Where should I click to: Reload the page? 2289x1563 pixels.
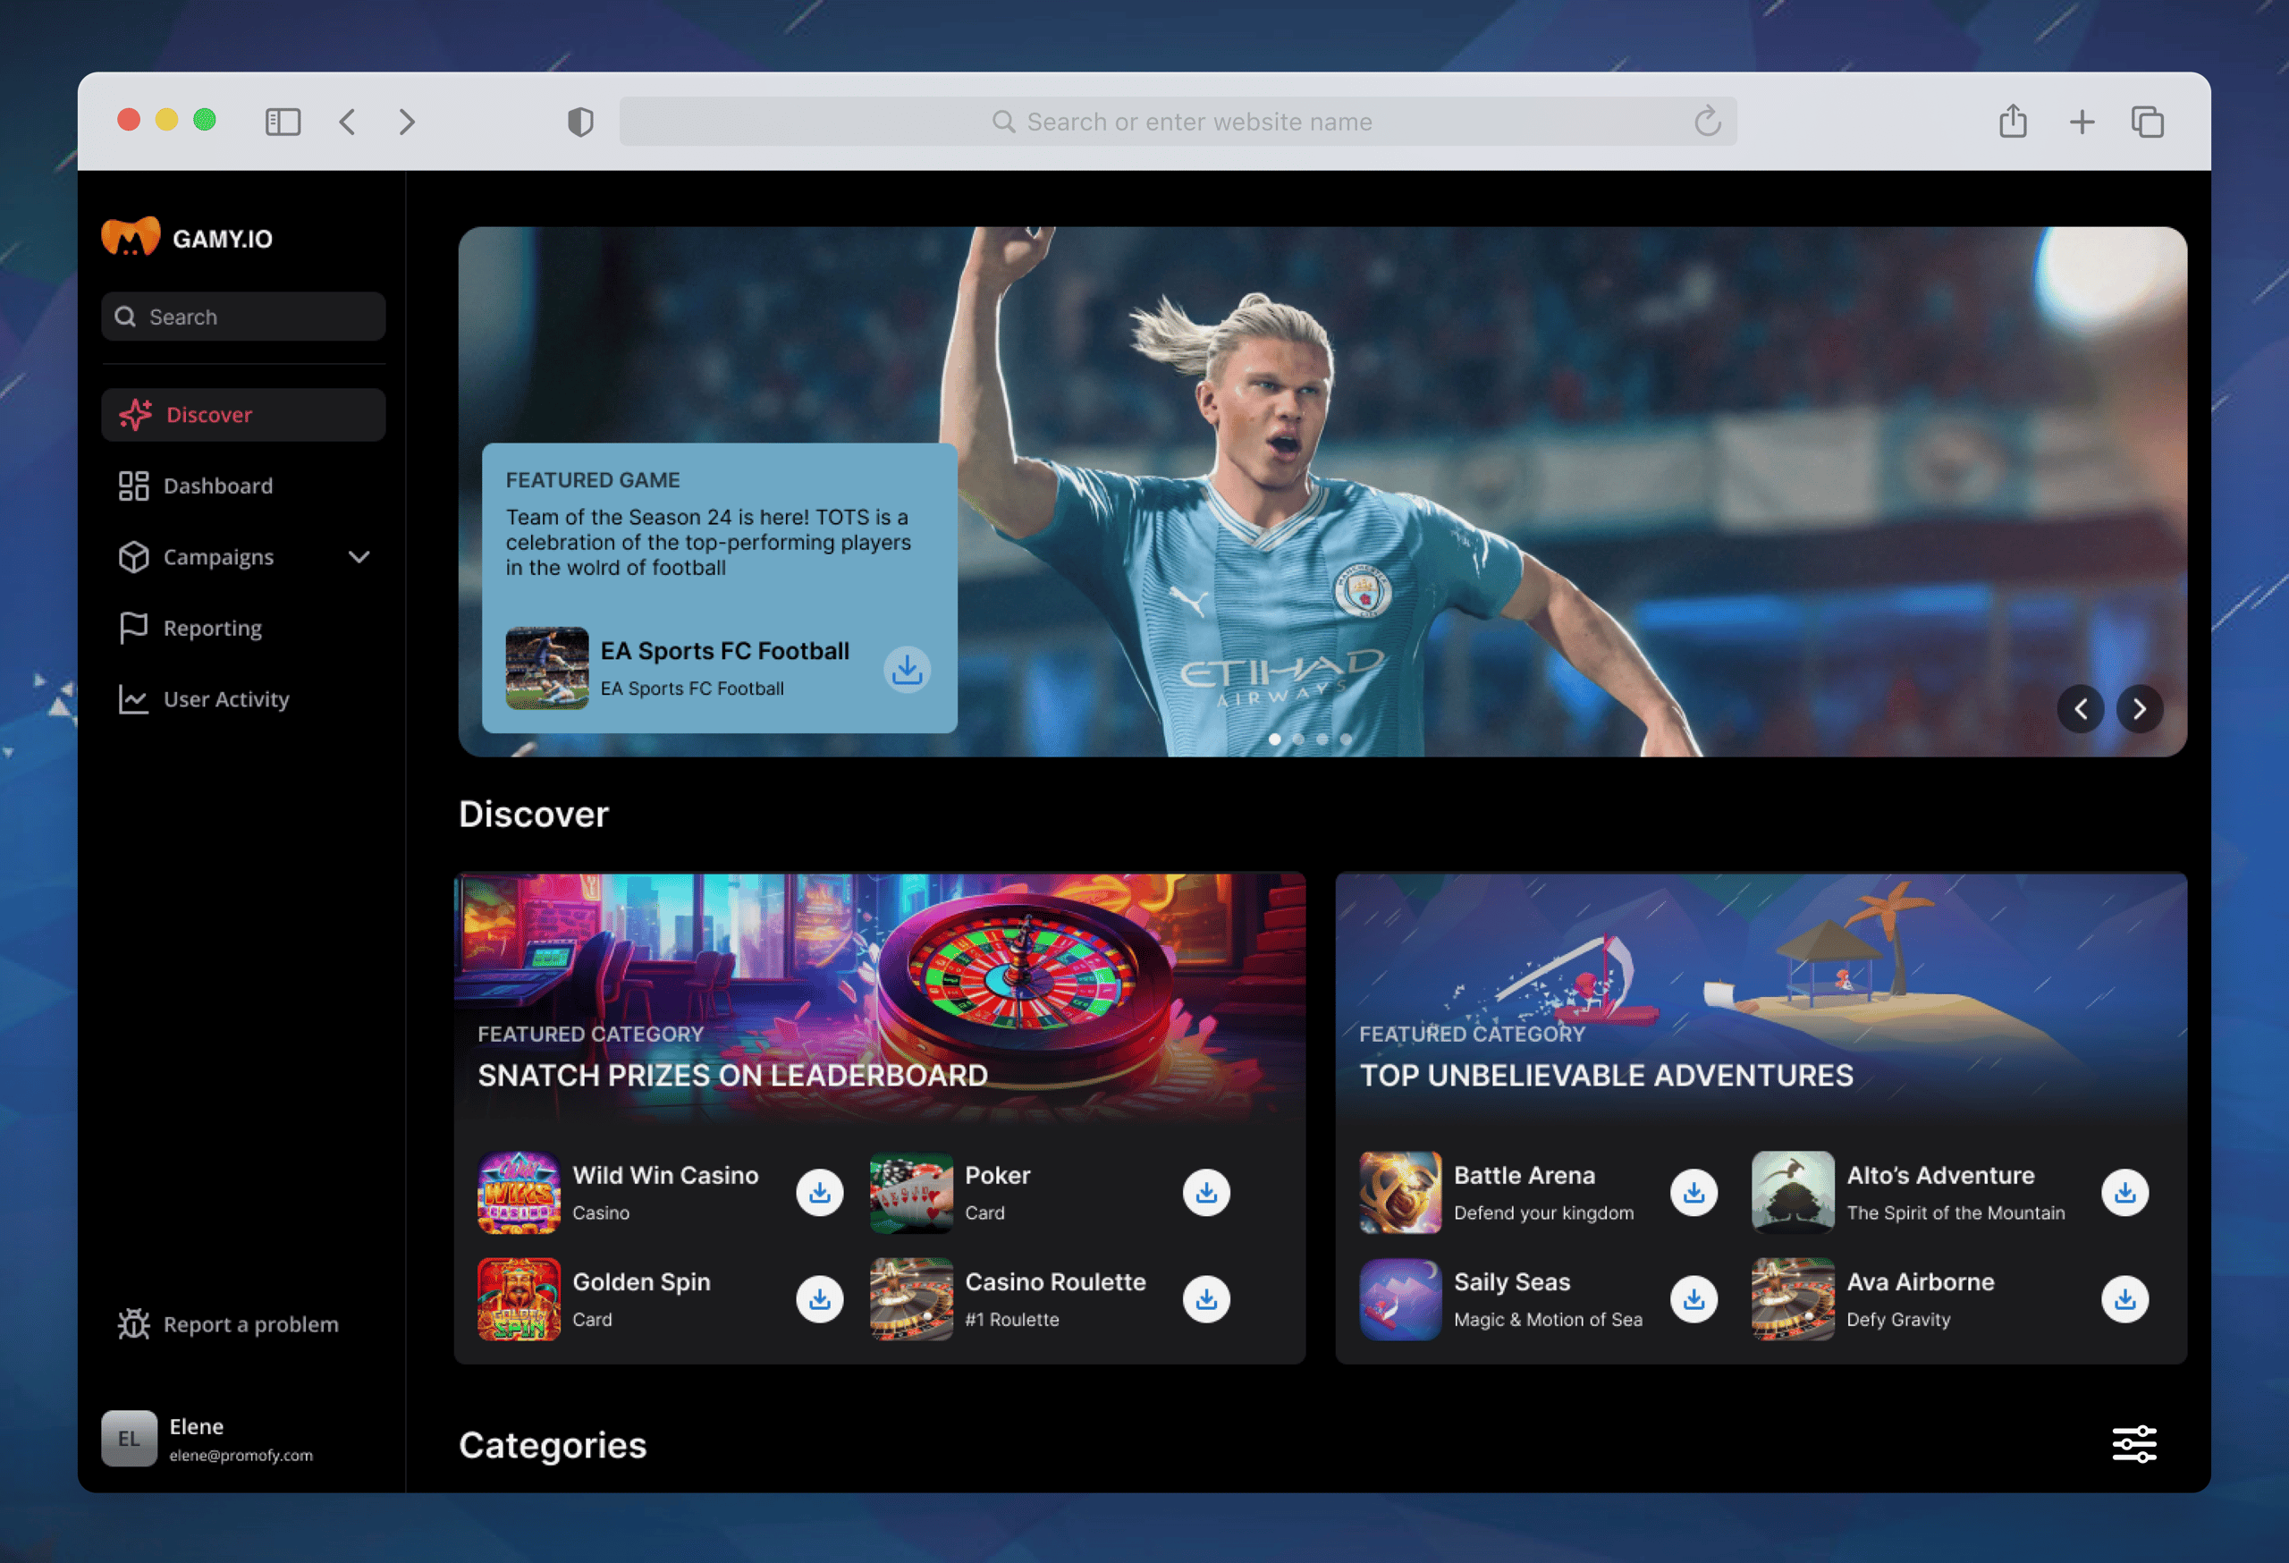coord(1707,121)
